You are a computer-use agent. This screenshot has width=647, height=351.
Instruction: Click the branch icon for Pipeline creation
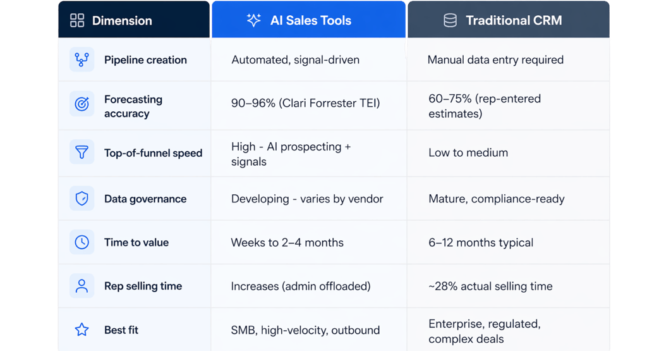pos(82,60)
